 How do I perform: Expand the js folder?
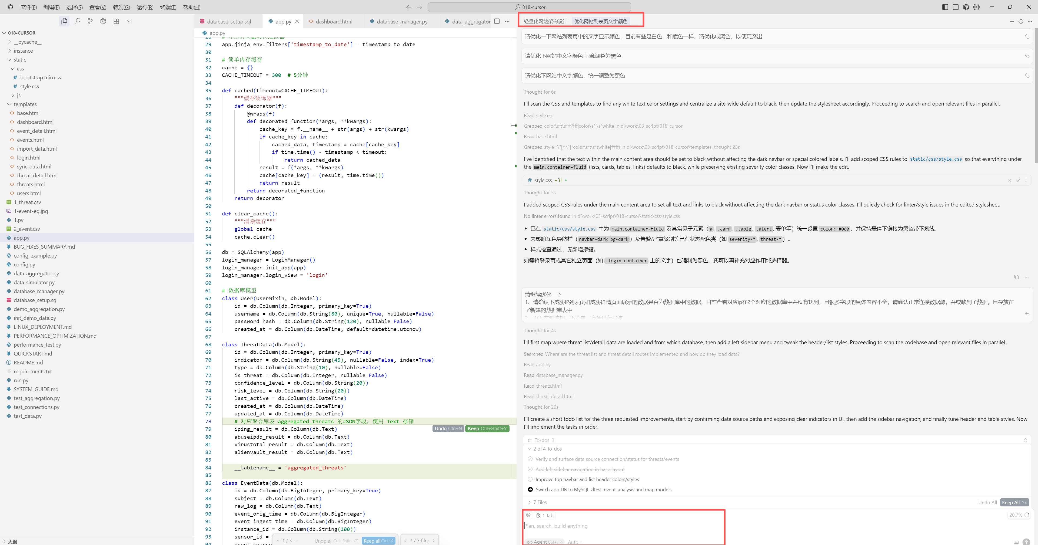point(12,95)
